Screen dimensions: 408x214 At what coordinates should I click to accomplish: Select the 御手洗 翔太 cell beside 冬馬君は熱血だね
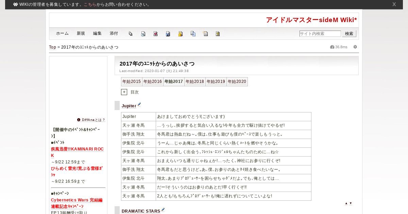[x=138, y=134]
